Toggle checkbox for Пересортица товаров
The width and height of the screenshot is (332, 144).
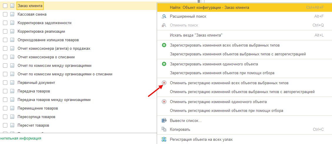5,117
